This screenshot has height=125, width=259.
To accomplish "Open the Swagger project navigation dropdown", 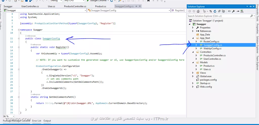I will coord(85,10).
